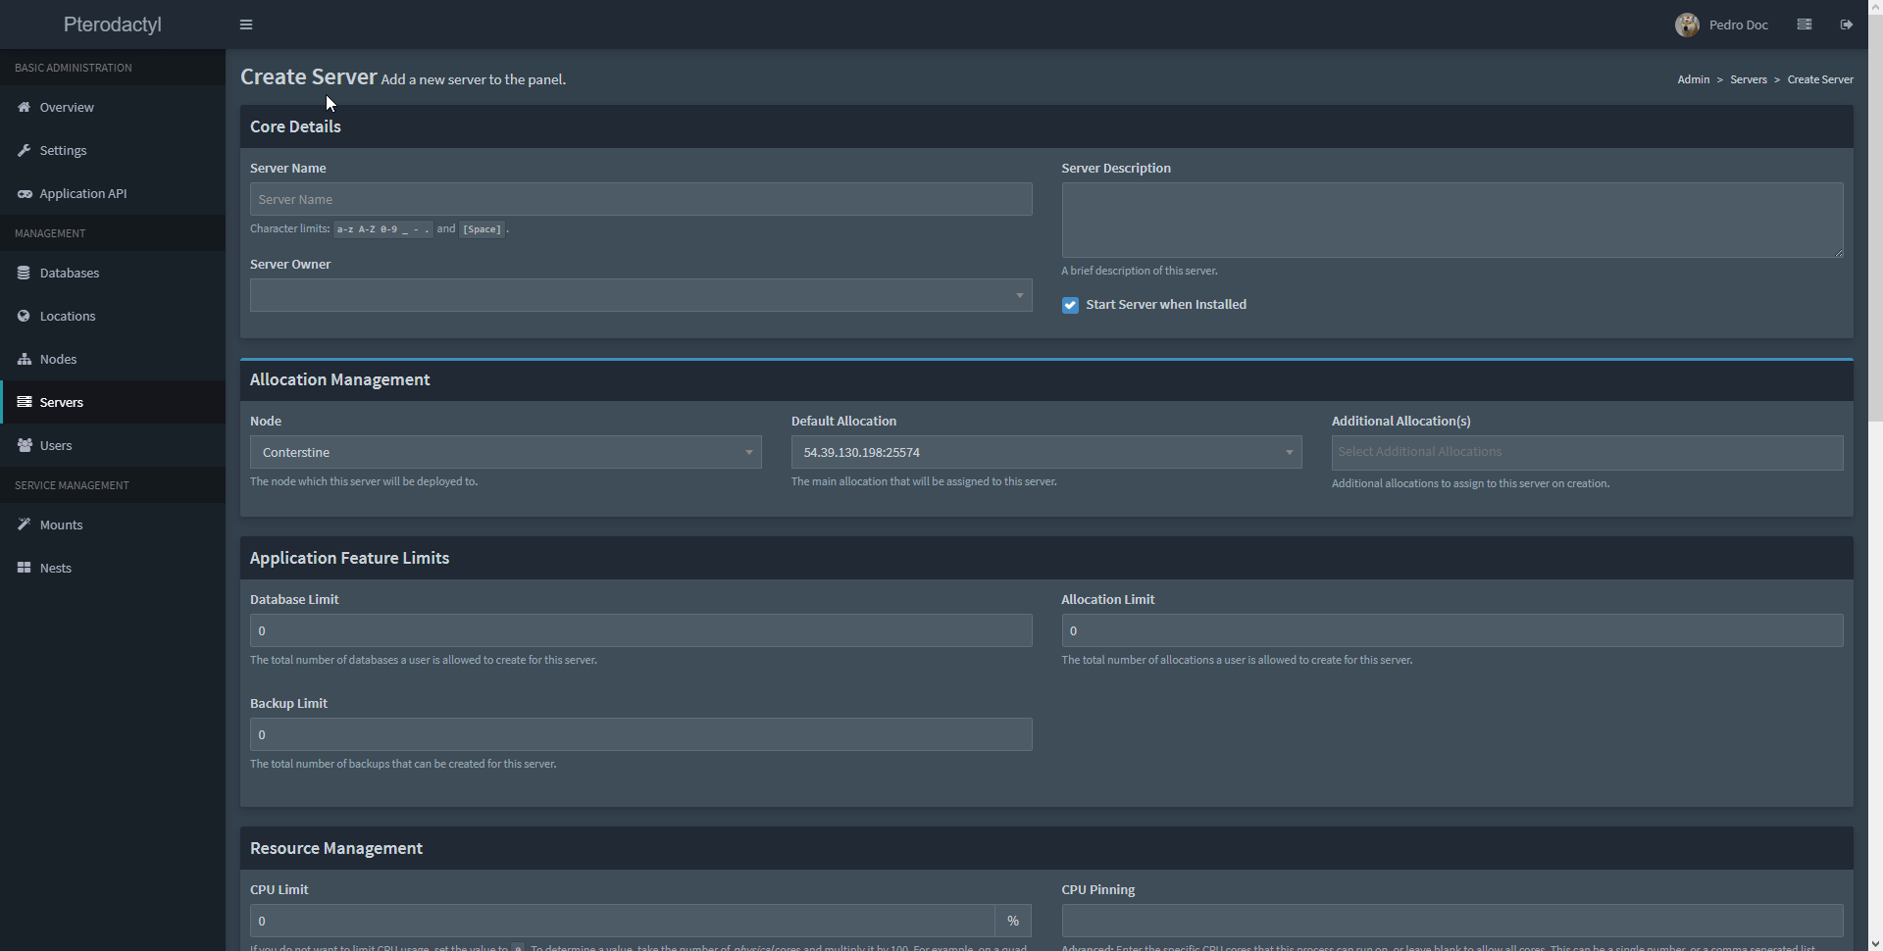Click the Server Description text area
The width and height of the screenshot is (1883, 951).
[1451, 220]
